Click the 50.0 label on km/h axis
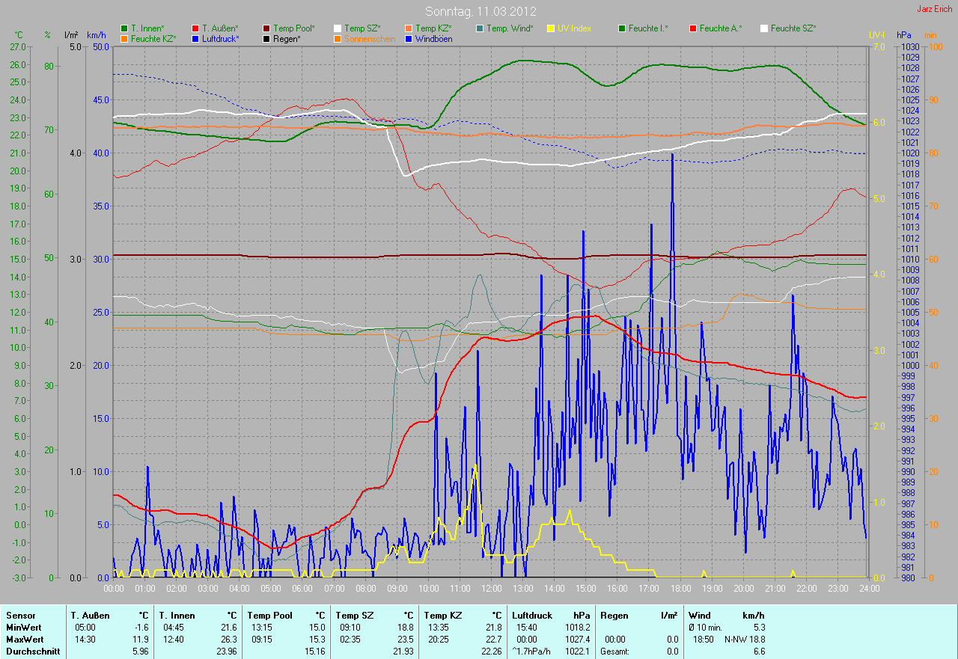Screen dimensions: 958x659 100,46
